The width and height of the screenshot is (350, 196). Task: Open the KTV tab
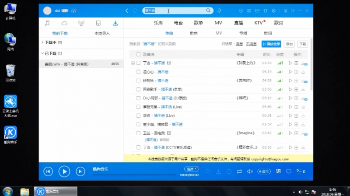[259, 23]
